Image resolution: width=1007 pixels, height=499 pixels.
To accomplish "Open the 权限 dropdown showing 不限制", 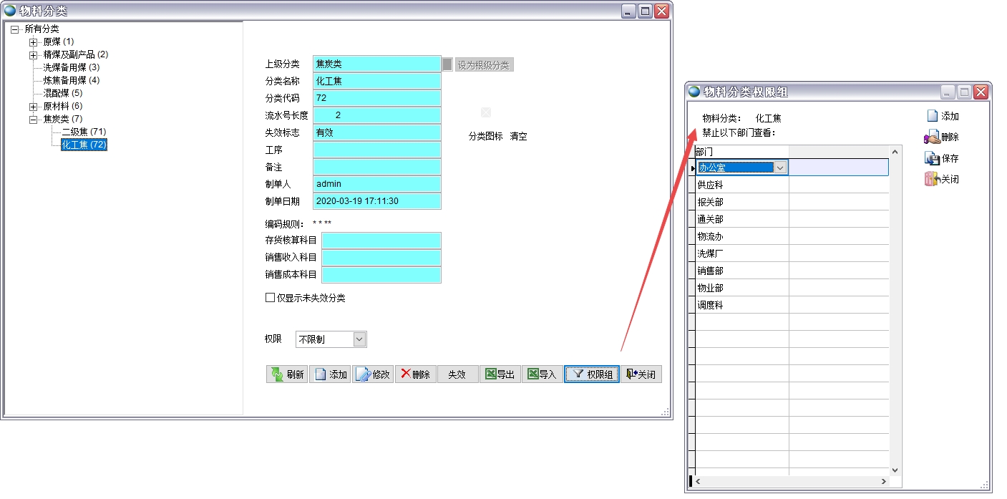I will tap(359, 339).
